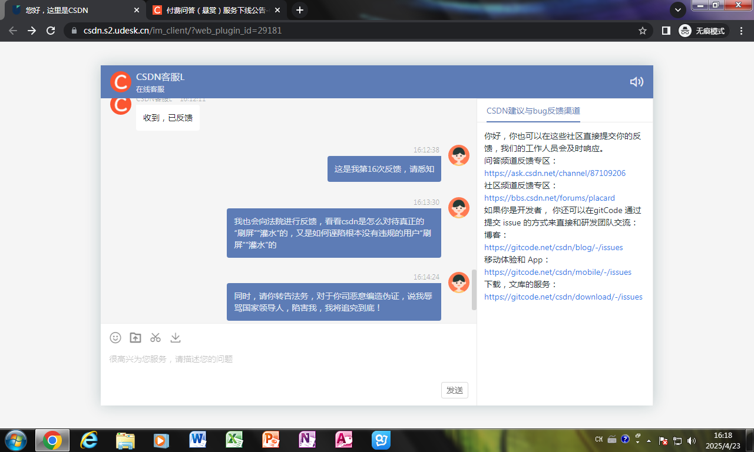754x452 pixels.
Task: Click user avatar beside 16:12:38 message
Action: click(x=459, y=155)
